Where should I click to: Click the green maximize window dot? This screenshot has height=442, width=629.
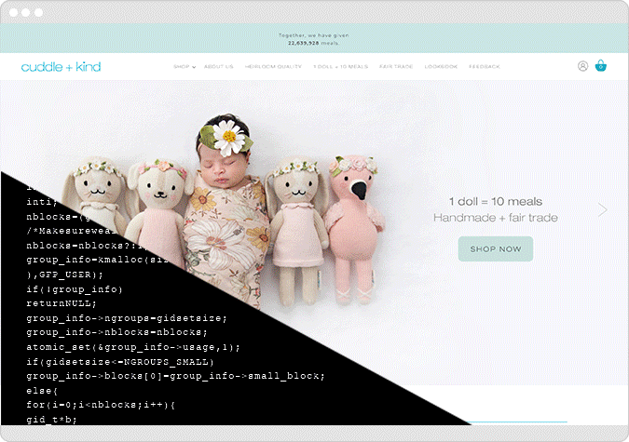pos(39,13)
